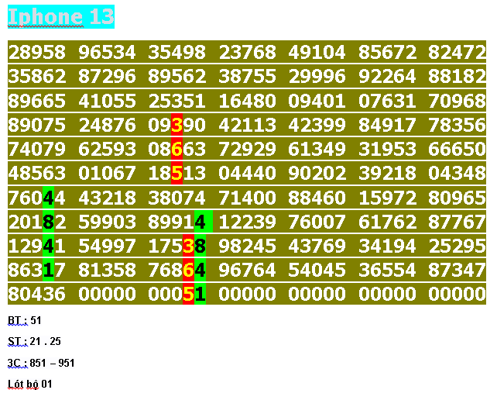Click the number 07631

[x=387, y=101]
